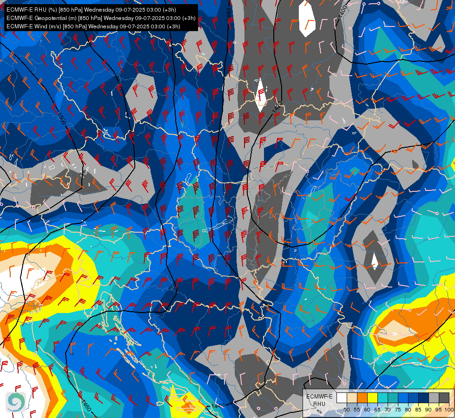
Task: Click the legend tick label 50
Action: pyautogui.click(x=346, y=410)
